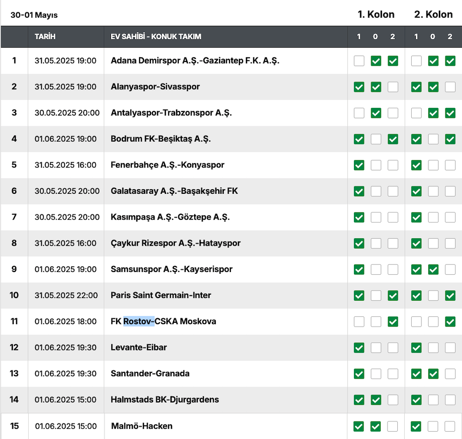Click the TARİH column header
This screenshot has height=439, width=462.
[45, 37]
